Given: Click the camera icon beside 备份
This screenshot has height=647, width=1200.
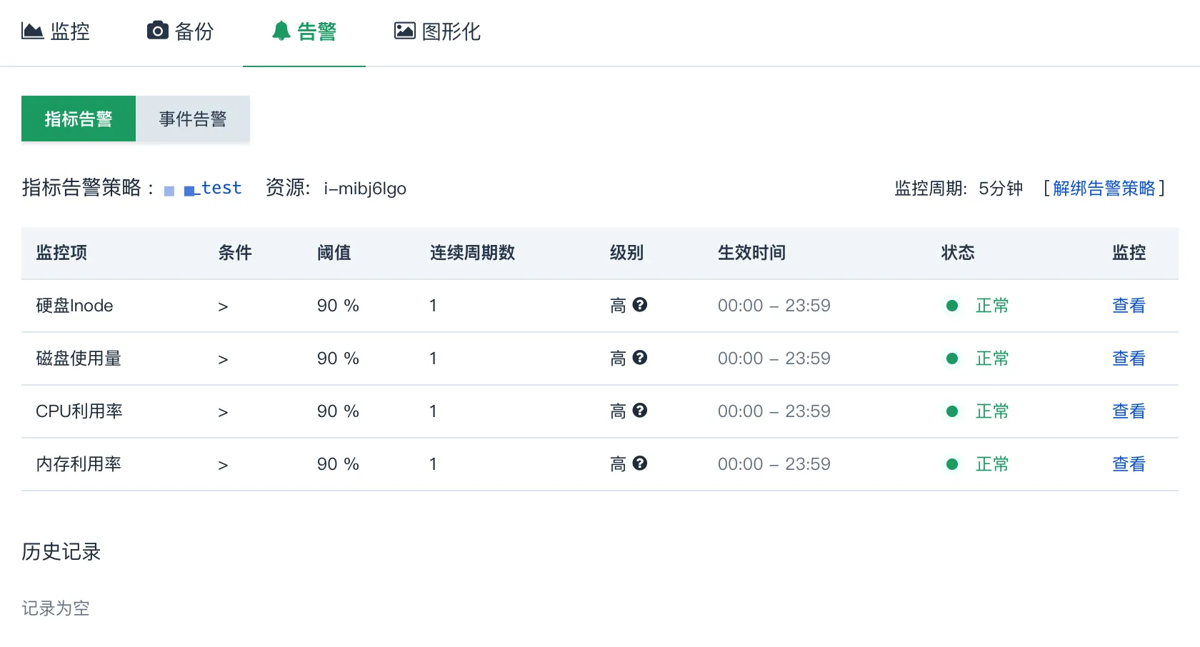Looking at the screenshot, I should tap(158, 31).
